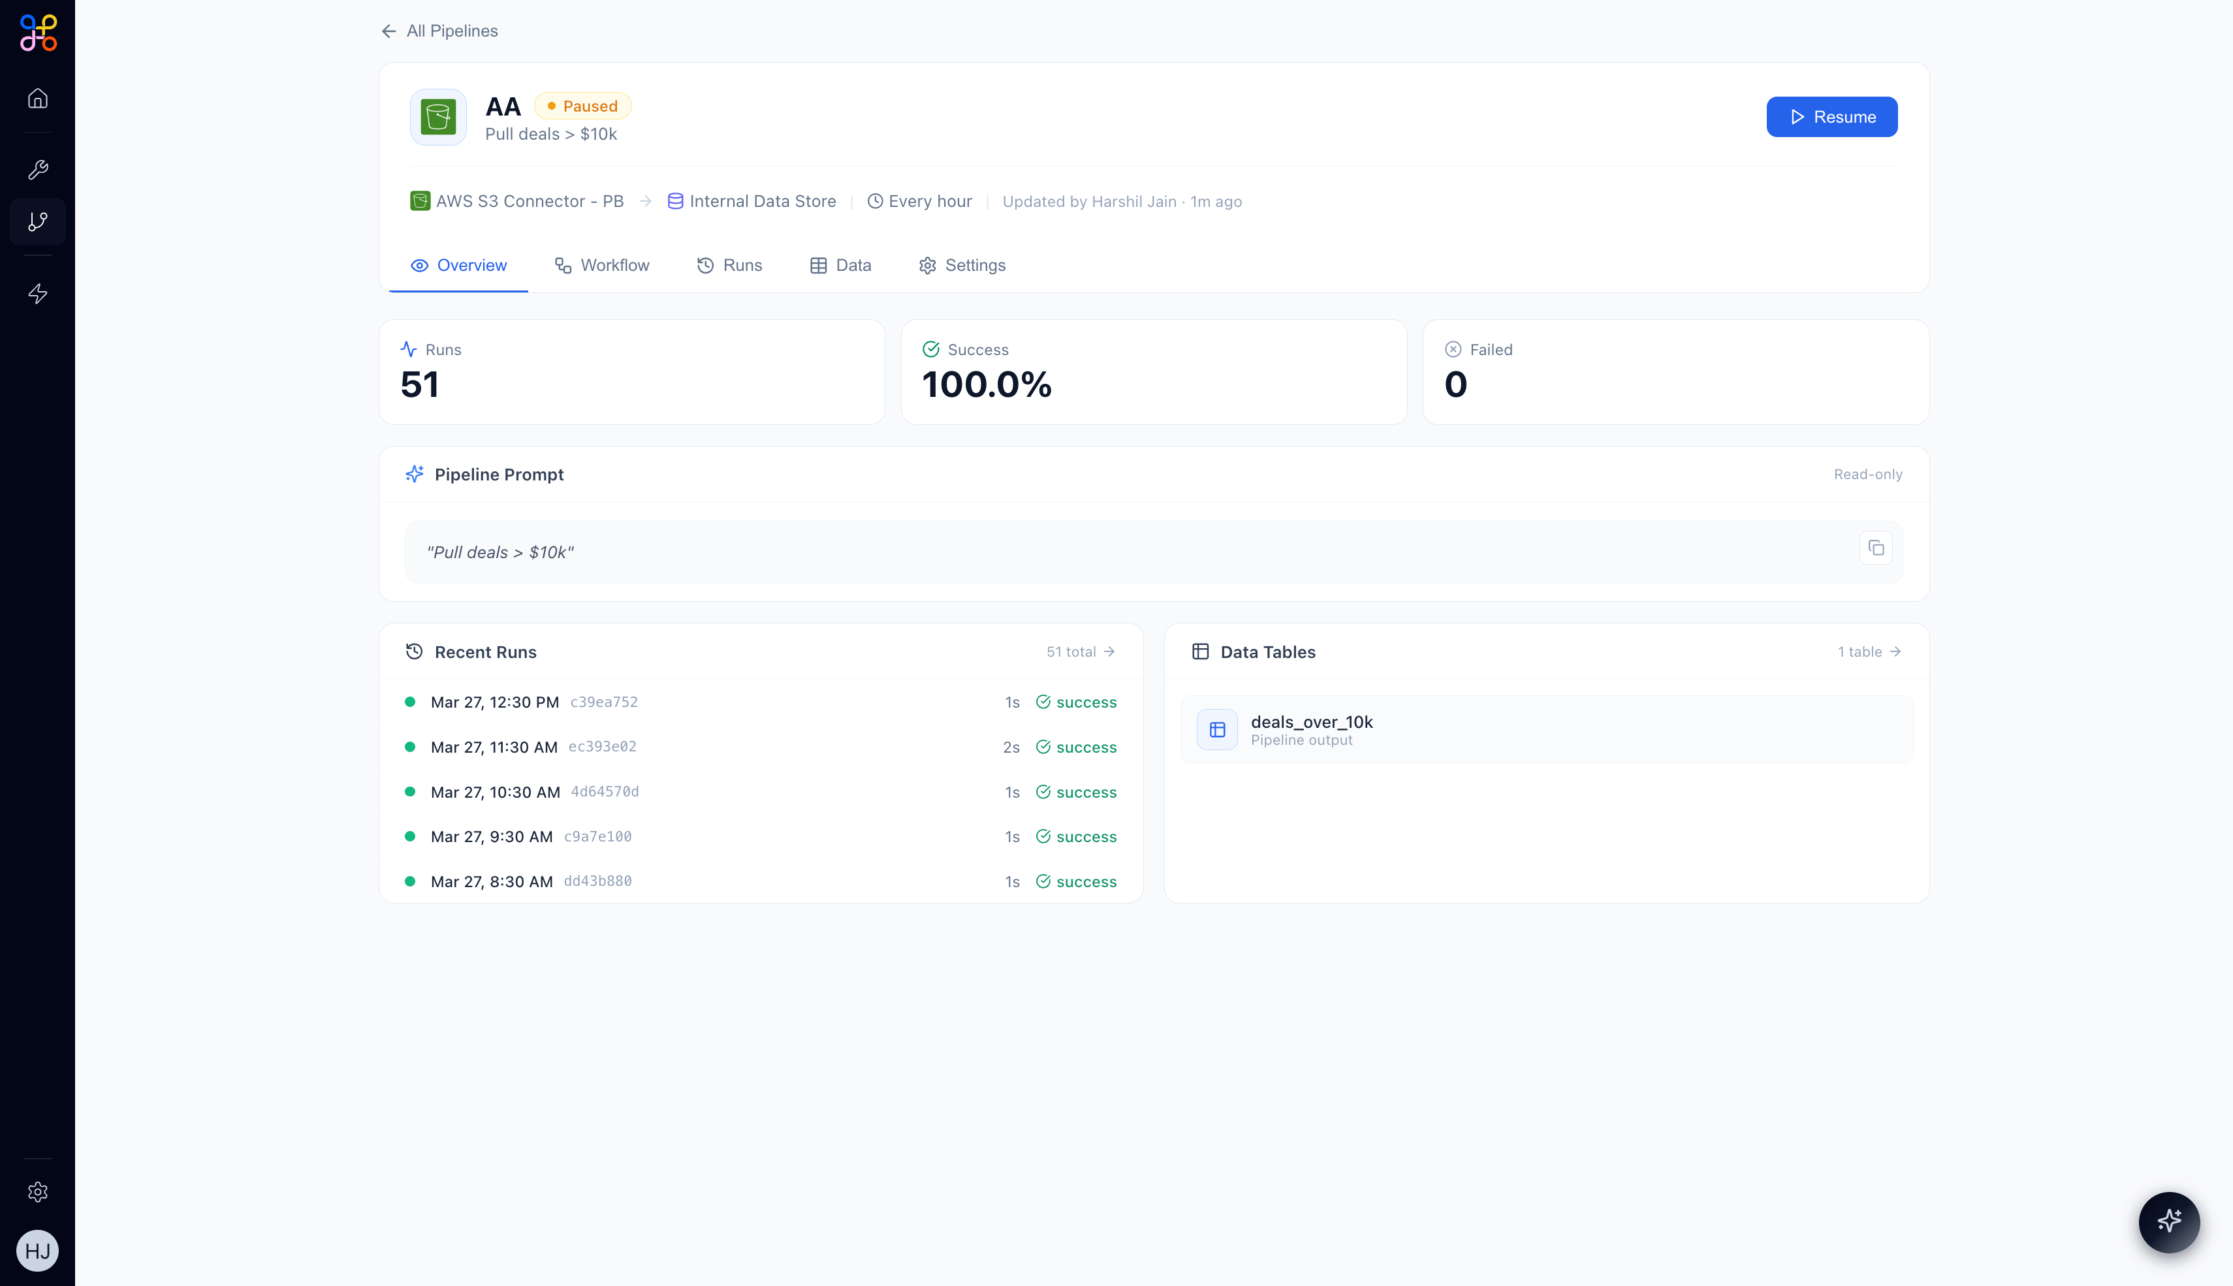Open the Data tab

tap(841, 265)
